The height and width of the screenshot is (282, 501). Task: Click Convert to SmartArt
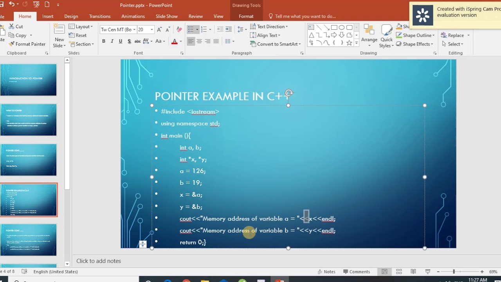(x=276, y=44)
